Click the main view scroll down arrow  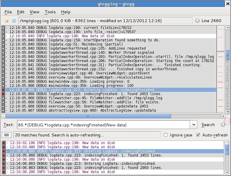coord(227,111)
